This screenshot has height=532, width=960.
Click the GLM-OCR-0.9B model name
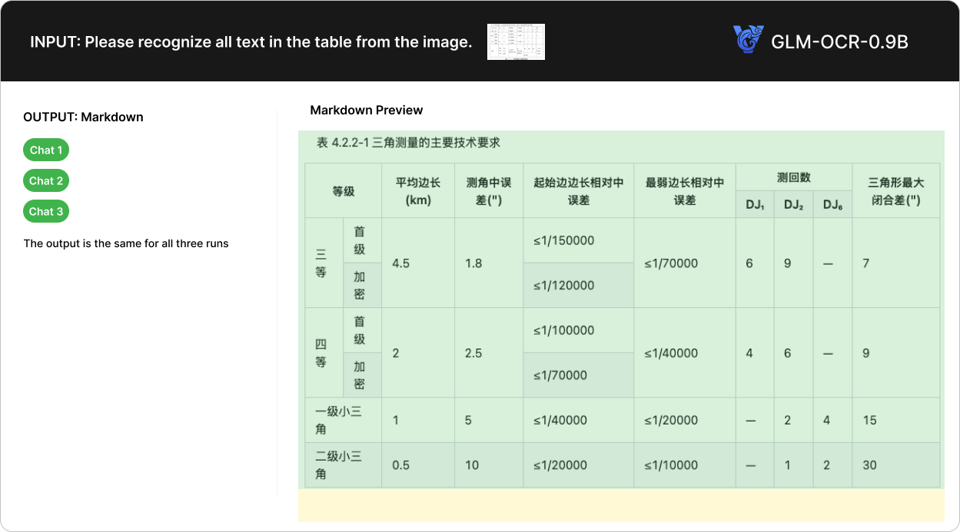(x=839, y=41)
